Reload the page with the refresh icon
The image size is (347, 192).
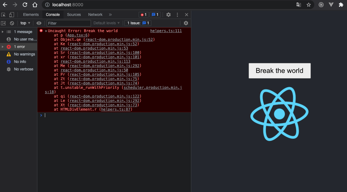tap(25, 5)
